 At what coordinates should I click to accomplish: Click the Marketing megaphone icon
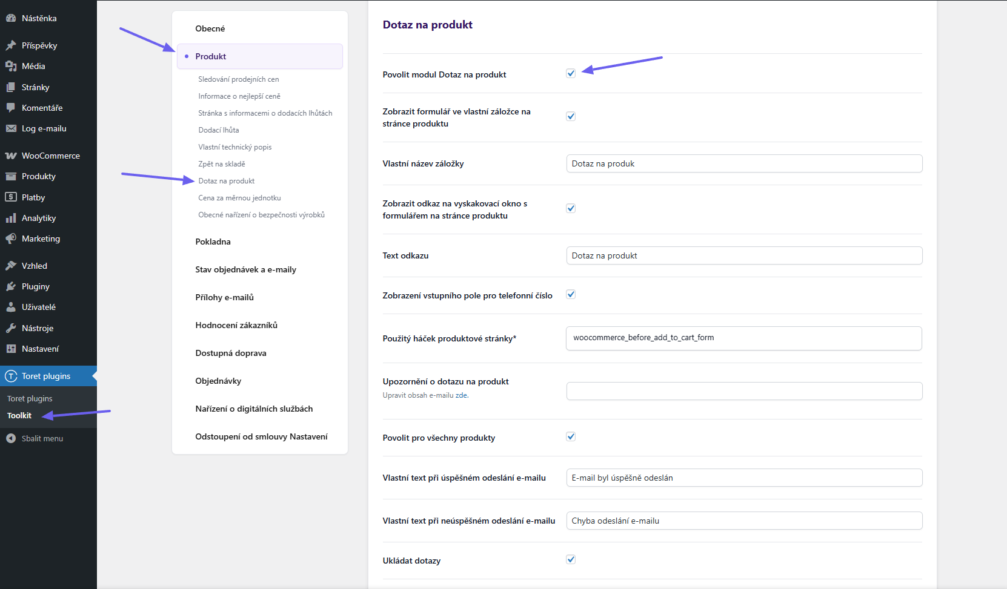pyautogui.click(x=12, y=239)
